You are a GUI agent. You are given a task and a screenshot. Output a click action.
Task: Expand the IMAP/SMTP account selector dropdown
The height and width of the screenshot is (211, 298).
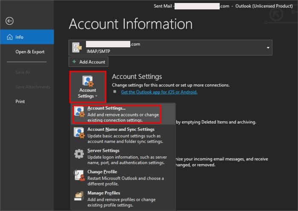pyautogui.click(x=268, y=48)
